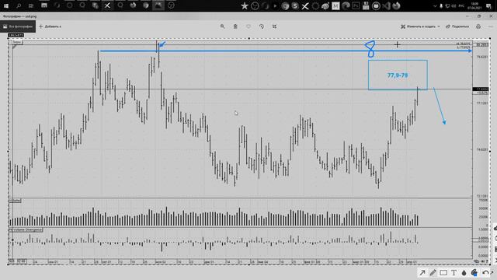
Task: Open the Windows notification center
Action: point(488,6)
